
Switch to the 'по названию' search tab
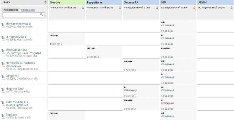11,10
